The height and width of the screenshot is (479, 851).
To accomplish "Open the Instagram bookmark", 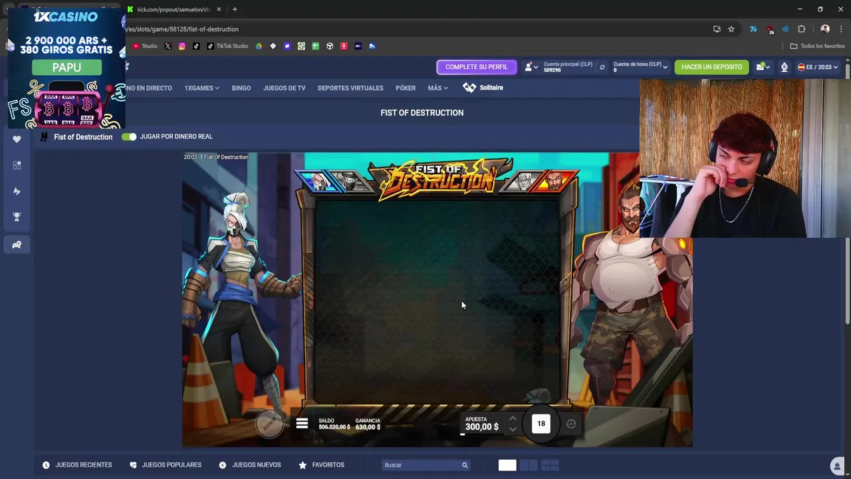I will pos(182,46).
